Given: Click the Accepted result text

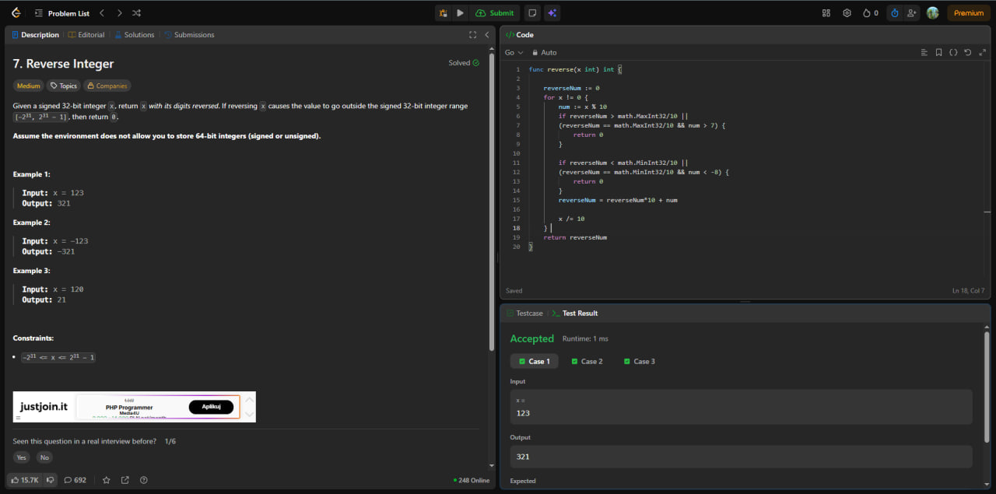Looking at the screenshot, I should coord(531,339).
